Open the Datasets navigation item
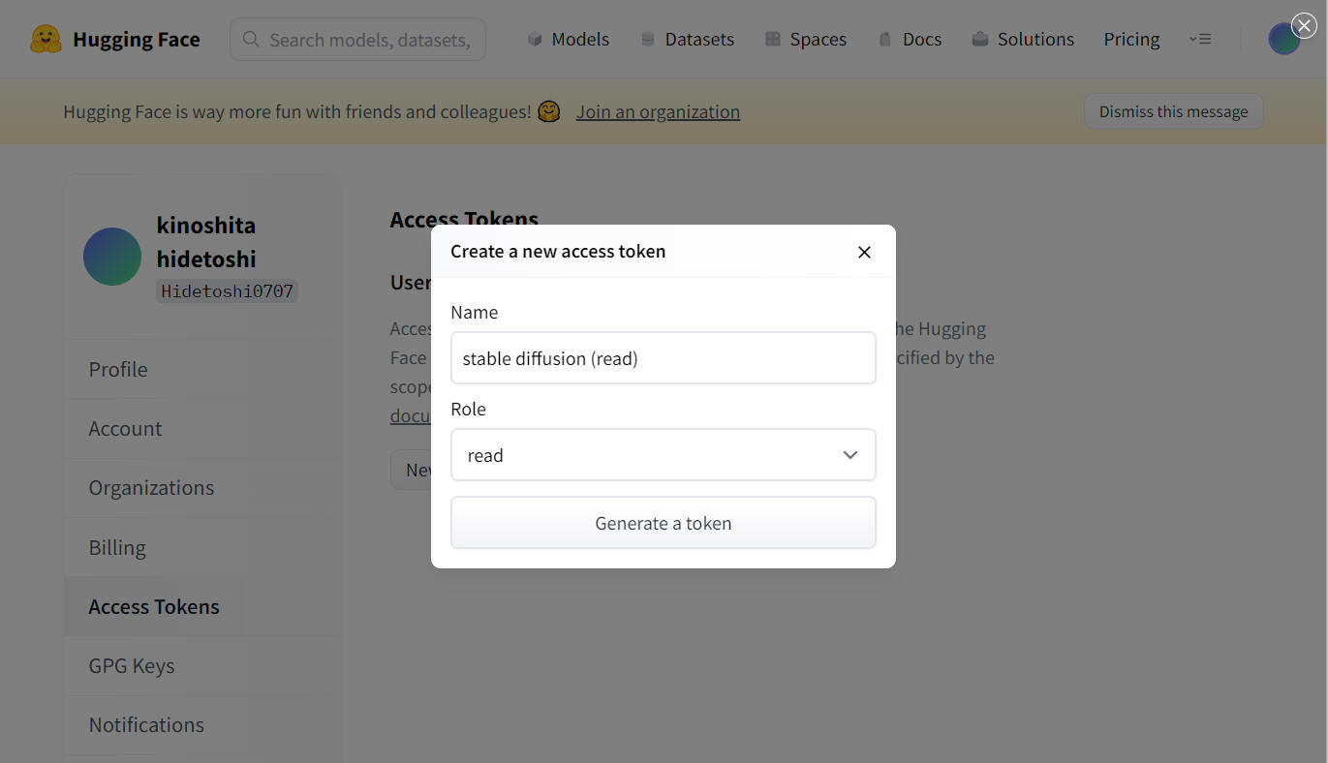 [x=688, y=39]
